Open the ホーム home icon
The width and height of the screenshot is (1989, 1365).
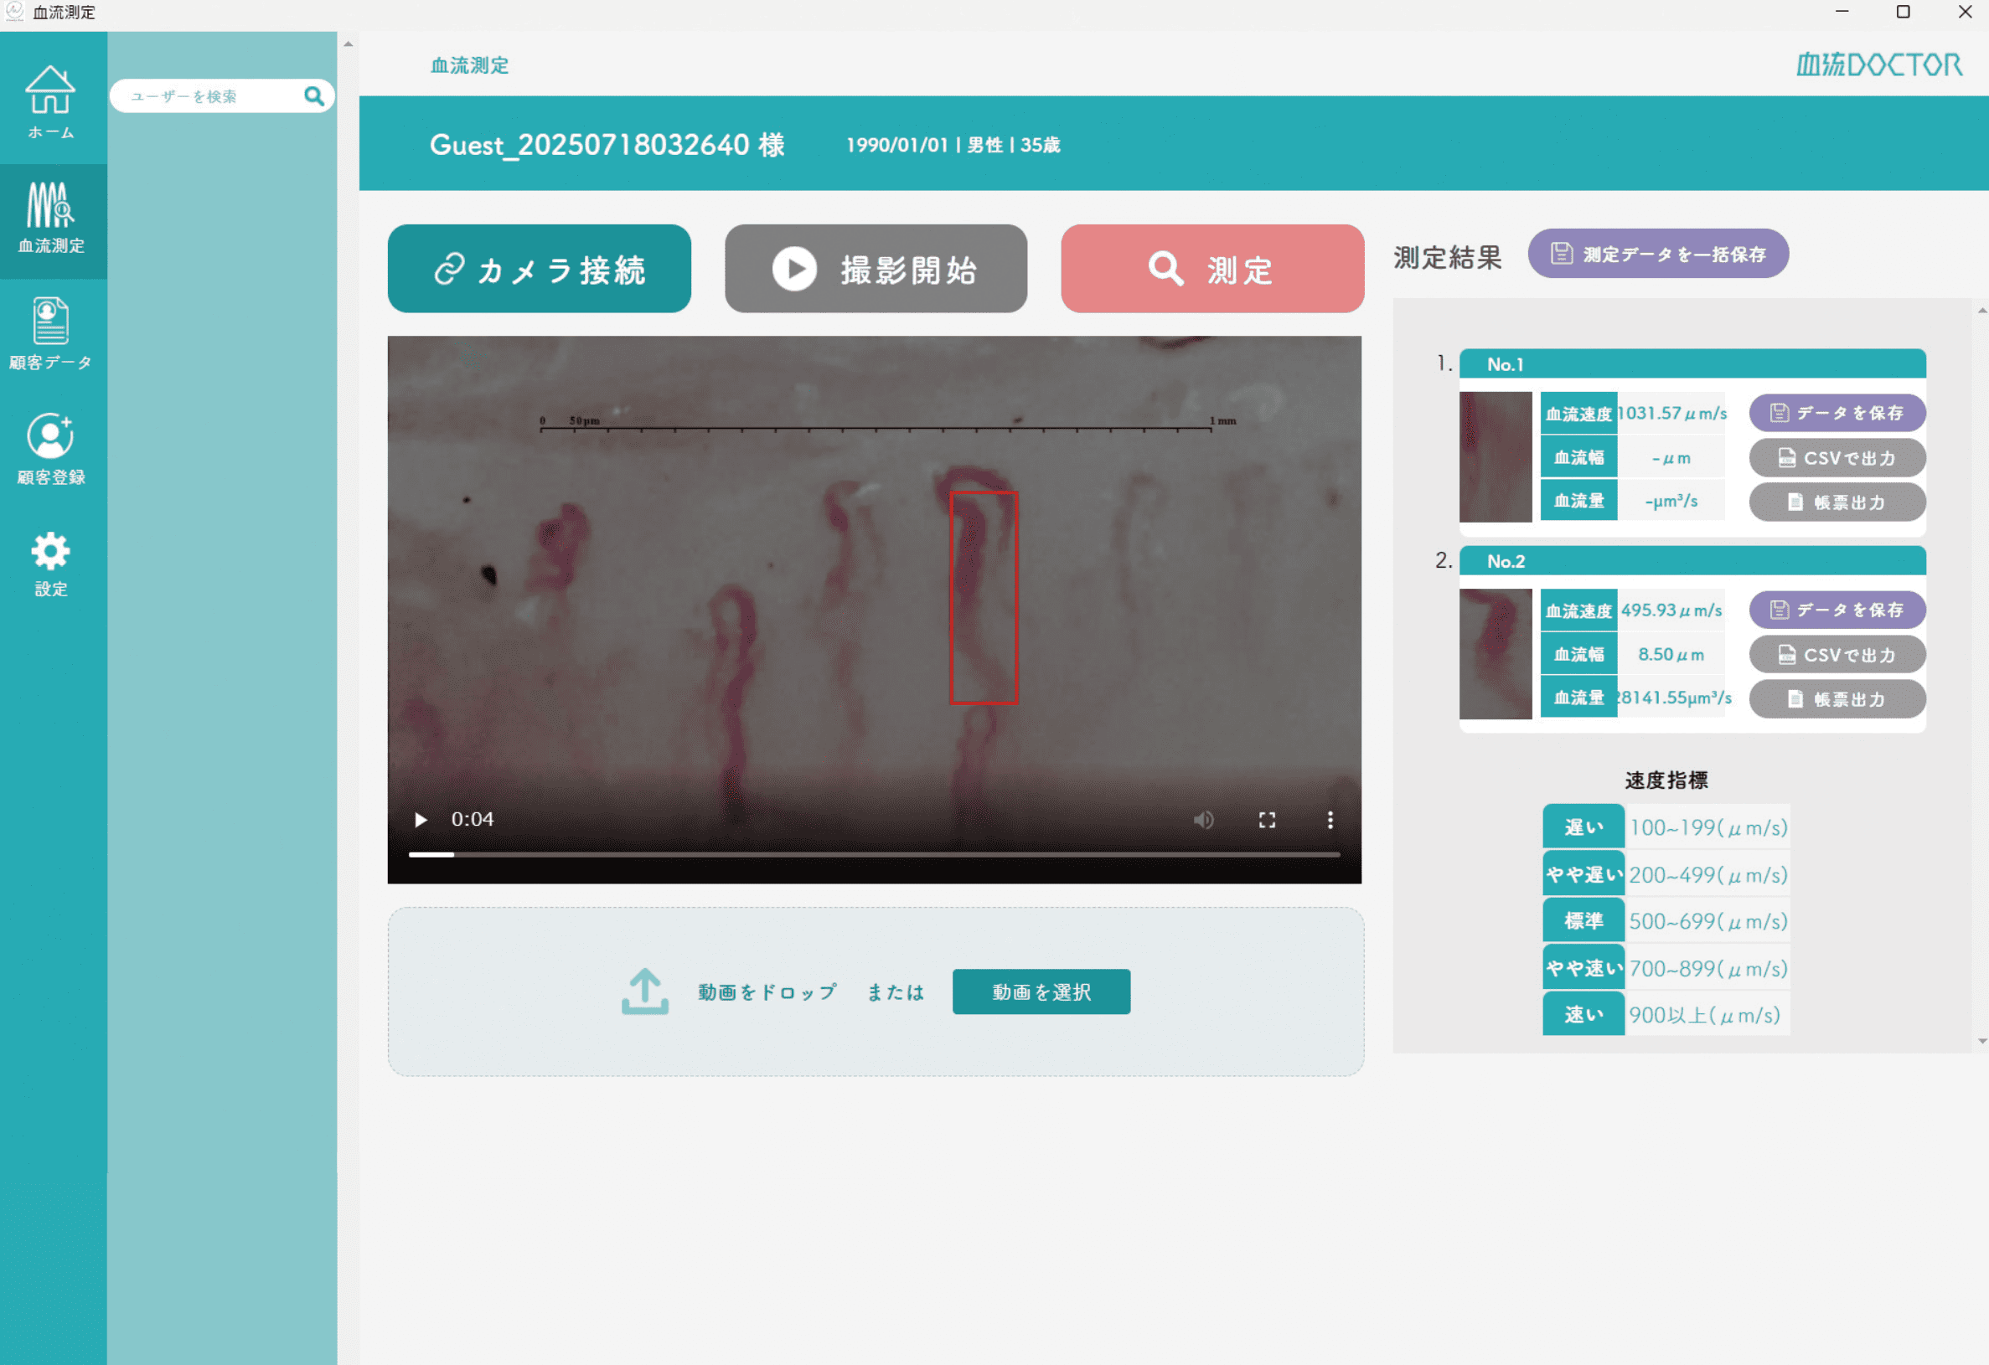click(50, 101)
